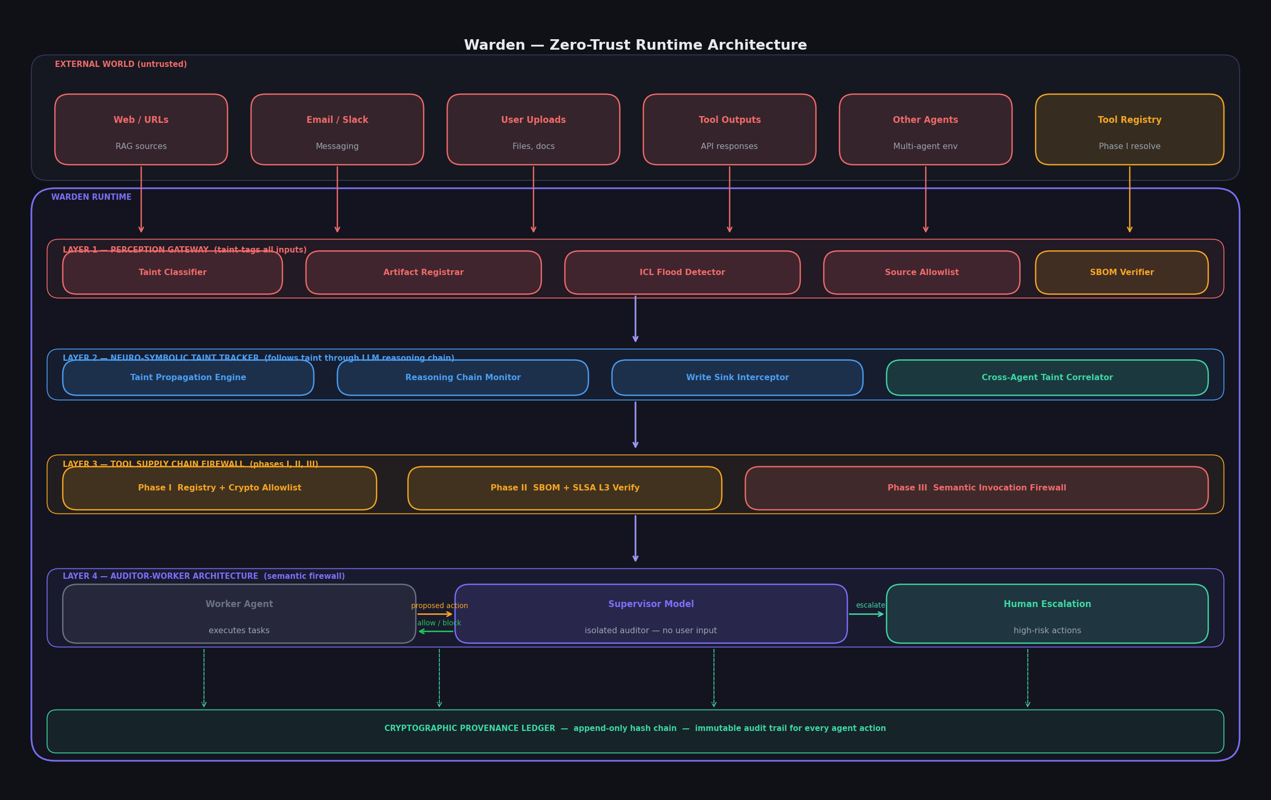Select the Source Allowlist component
The height and width of the screenshot is (800, 1271).
[x=921, y=273]
